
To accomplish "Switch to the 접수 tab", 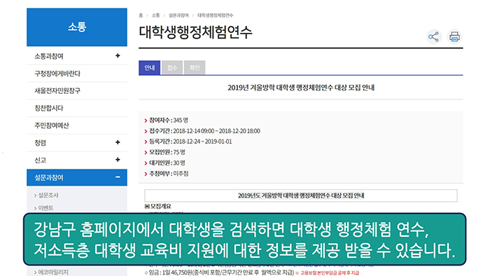I will point(172,68).
